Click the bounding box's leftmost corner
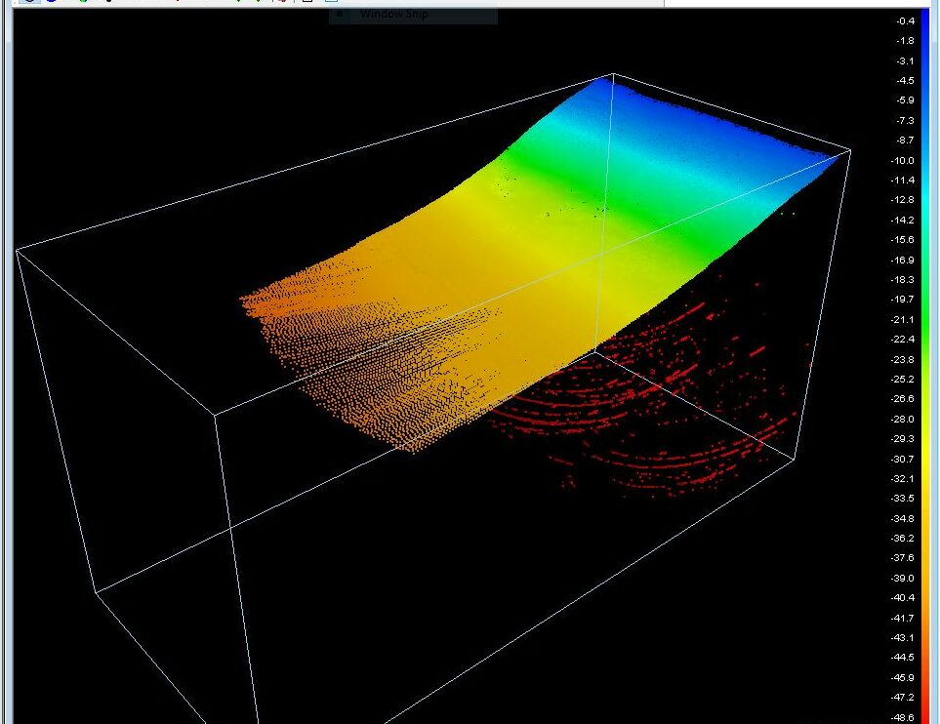The height and width of the screenshot is (724, 940). pos(18,251)
